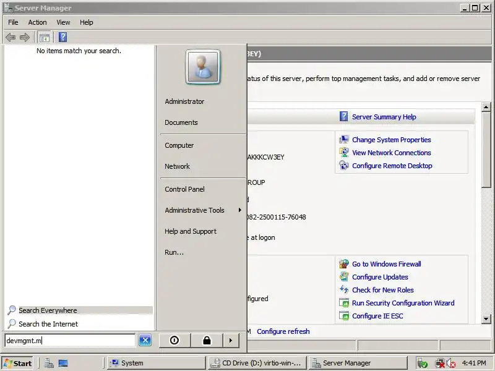
Task: Click the Check for New Roles icon
Action: coord(344,289)
